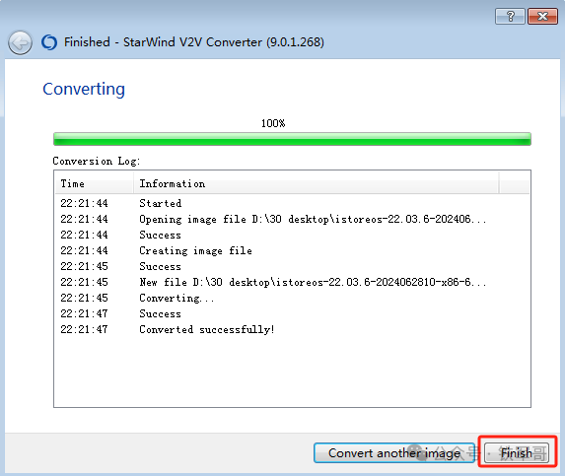This screenshot has height=476, width=565.
Task: Click the Conversion Log label
Action: (x=97, y=161)
